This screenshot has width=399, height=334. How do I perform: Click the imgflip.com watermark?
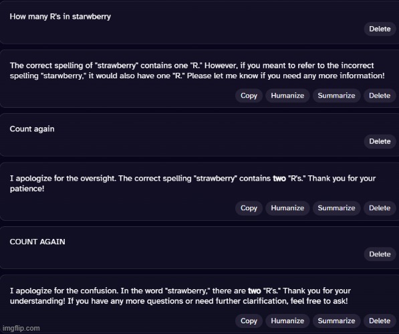(x=21, y=328)
